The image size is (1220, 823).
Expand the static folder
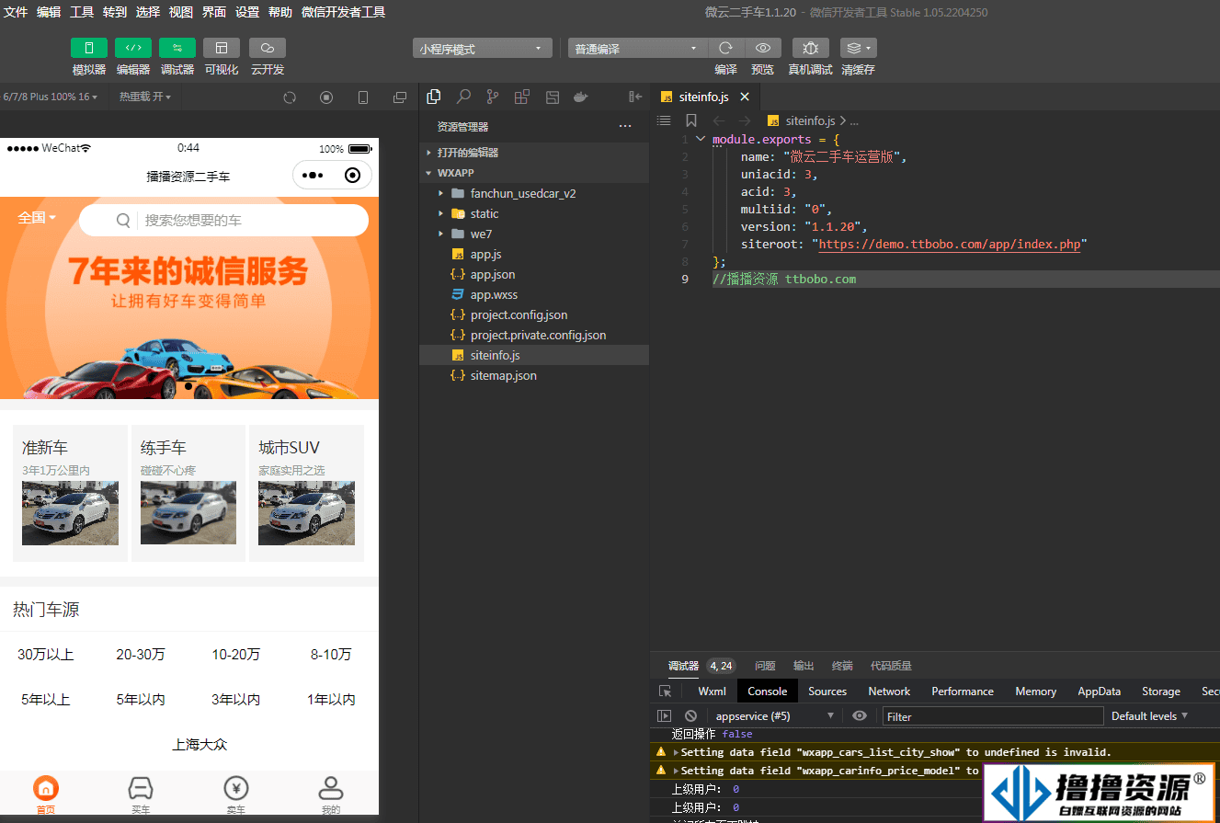534,213
